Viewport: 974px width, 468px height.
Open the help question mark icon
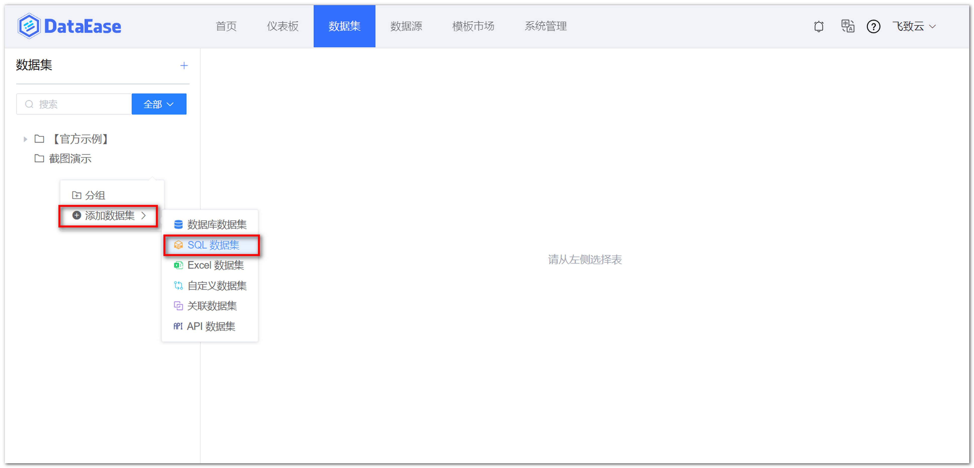click(x=874, y=26)
